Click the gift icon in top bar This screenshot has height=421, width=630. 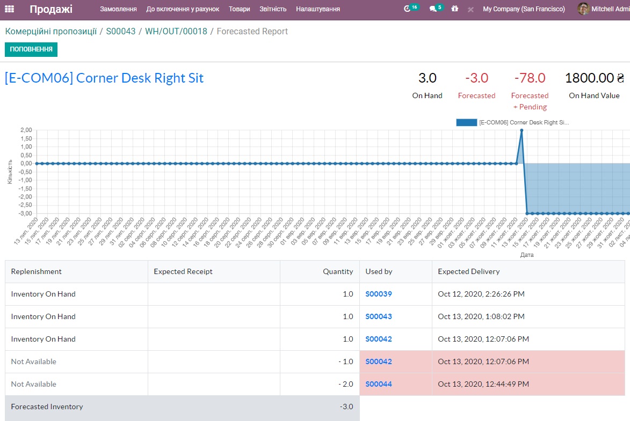[455, 9]
